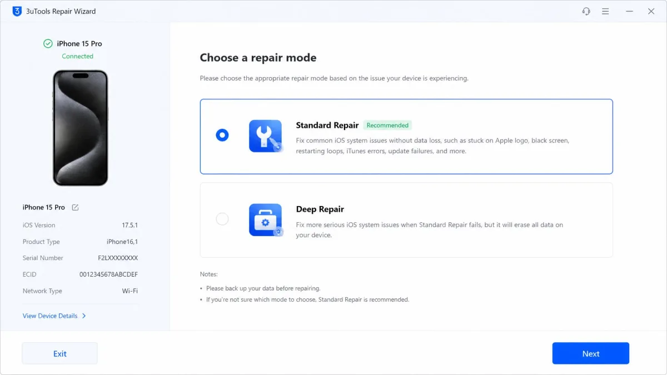
Task: Click the iPhone 15 Pro name beside pencil
Action: [43, 207]
